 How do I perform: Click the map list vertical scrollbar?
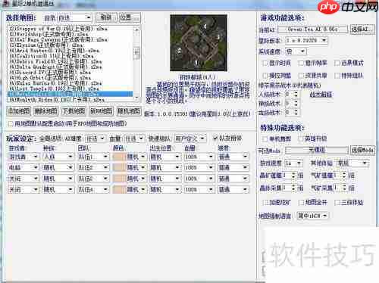136,64
